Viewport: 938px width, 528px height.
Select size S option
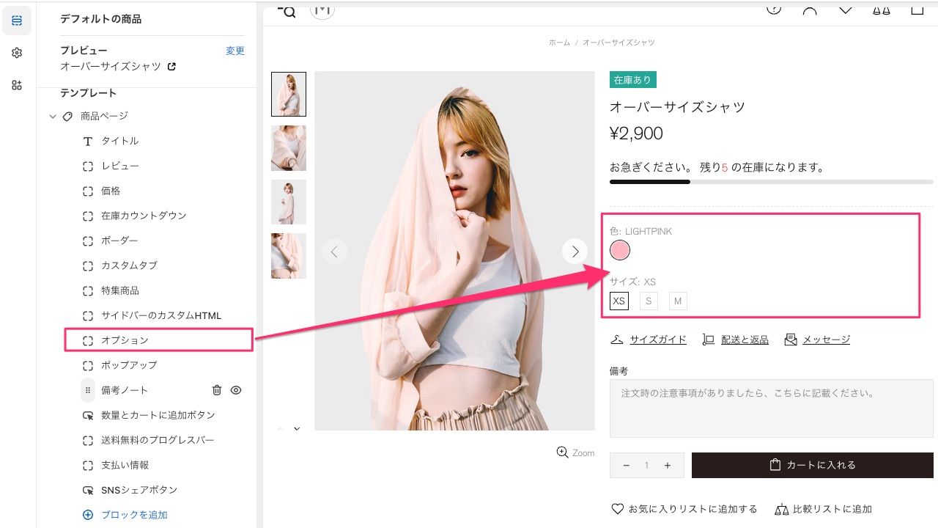649,301
